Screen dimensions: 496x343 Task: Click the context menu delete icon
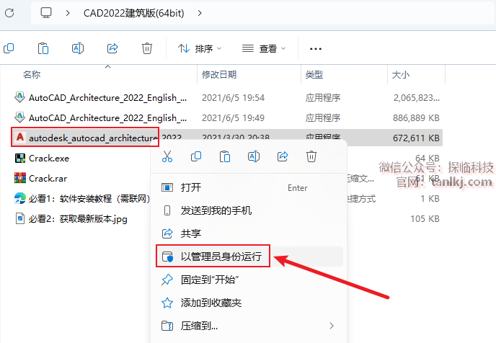click(x=311, y=156)
